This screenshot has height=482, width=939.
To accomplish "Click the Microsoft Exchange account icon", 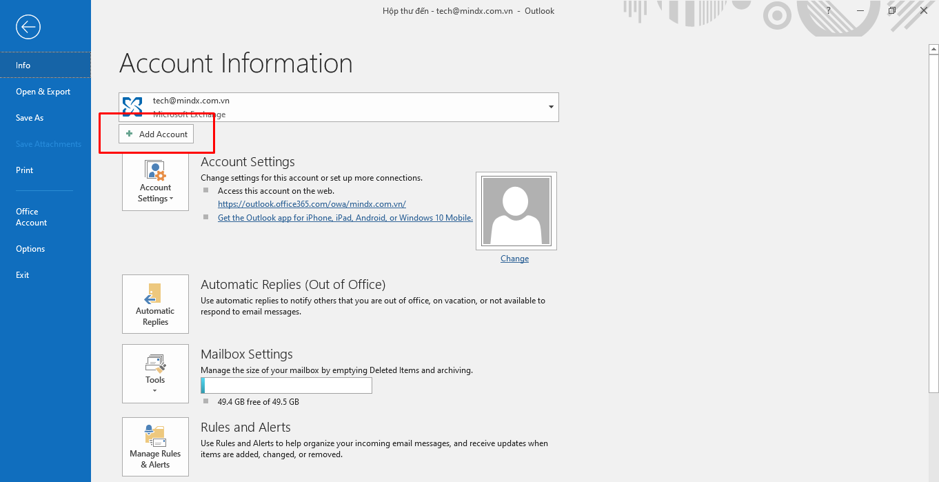I will pos(132,107).
